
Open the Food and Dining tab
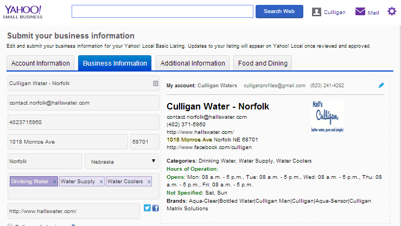[x=263, y=63]
